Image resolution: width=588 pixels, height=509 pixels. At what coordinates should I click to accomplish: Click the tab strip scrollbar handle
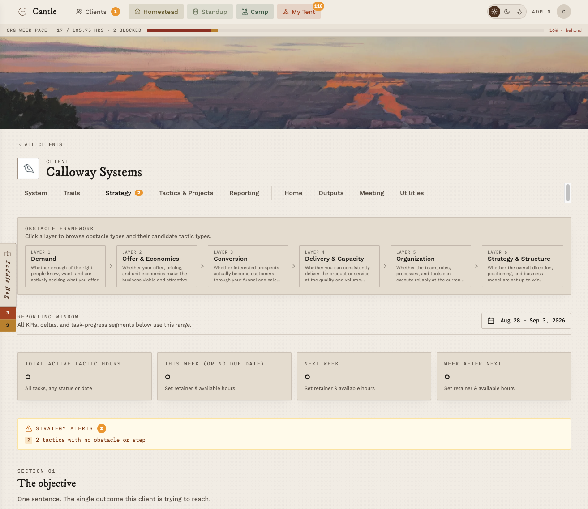pos(568,193)
